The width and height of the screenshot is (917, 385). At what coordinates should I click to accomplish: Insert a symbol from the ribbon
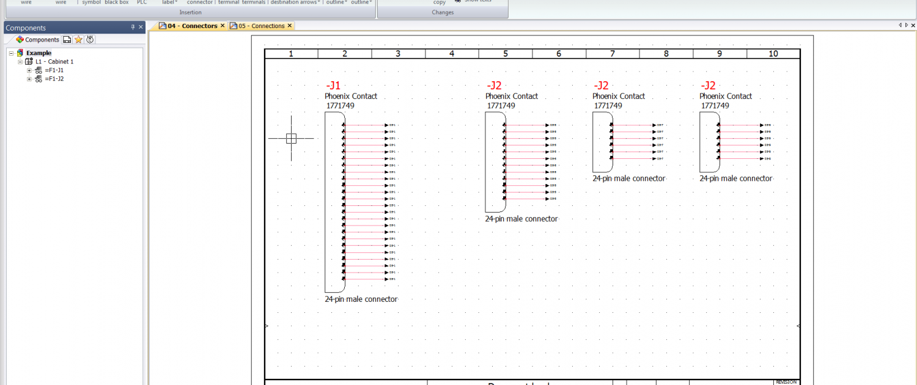pyautogui.click(x=92, y=2)
